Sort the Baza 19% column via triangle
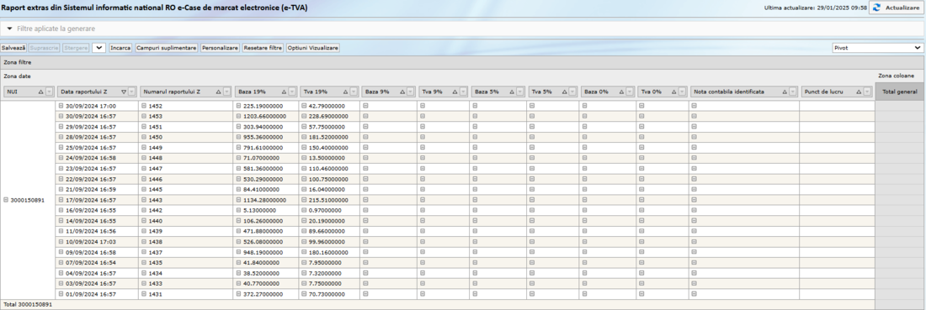Image resolution: width=926 pixels, height=310 pixels. click(284, 92)
